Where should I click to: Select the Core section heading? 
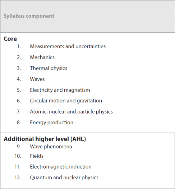10,39
